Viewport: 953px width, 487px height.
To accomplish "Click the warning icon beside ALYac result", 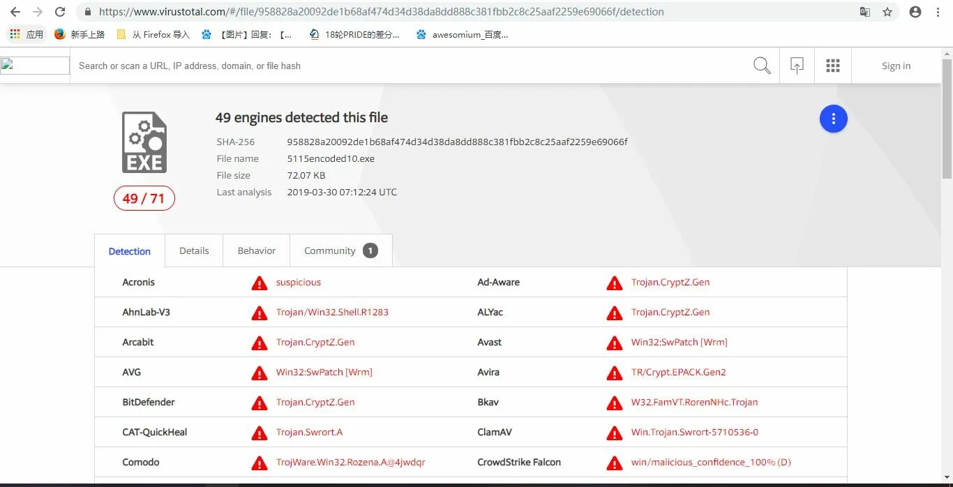I will coord(615,313).
